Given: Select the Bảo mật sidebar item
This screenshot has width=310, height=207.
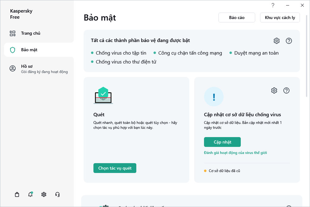Looking at the screenshot, I should click(29, 50).
